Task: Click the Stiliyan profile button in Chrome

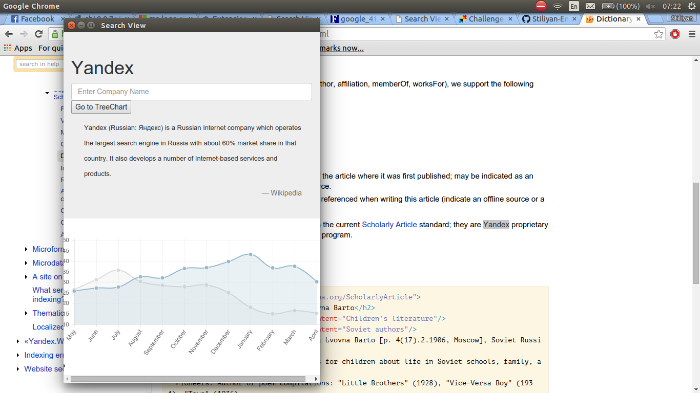Action: tap(683, 18)
